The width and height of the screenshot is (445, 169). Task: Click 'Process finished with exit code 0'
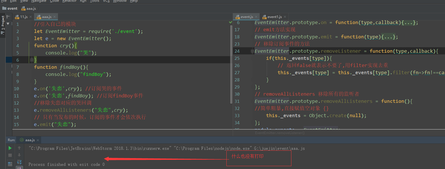[66, 164]
